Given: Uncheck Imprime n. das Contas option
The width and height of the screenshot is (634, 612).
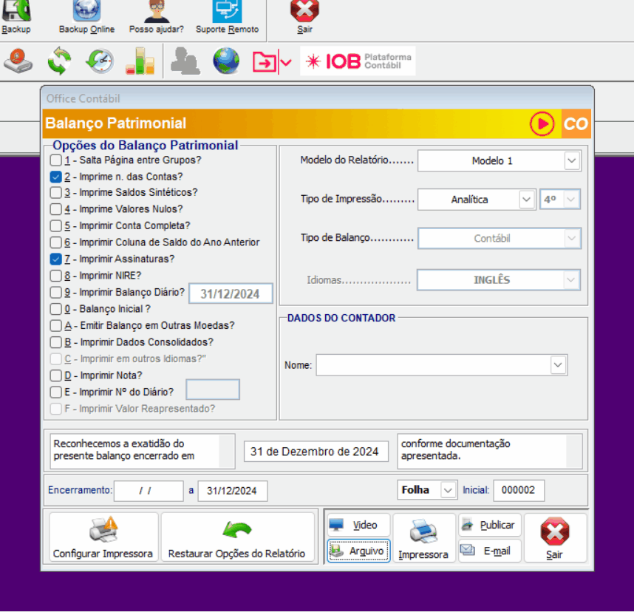Looking at the screenshot, I should point(56,177).
